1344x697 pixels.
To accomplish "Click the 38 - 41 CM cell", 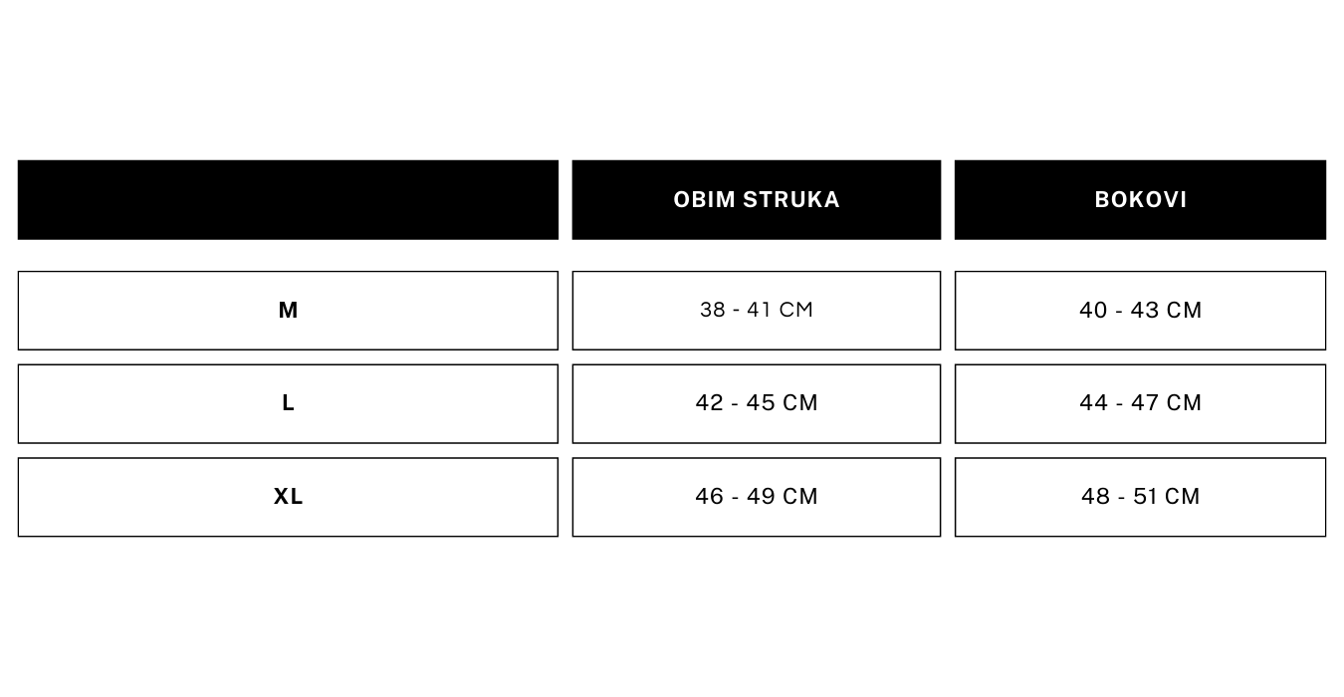I will click(x=757, y=311).
